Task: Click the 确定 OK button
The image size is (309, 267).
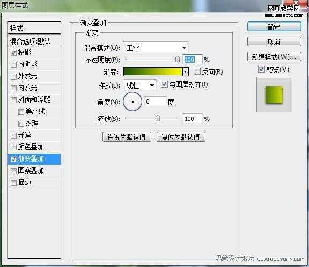Action: pyautogui.click(x=274, y=26)
